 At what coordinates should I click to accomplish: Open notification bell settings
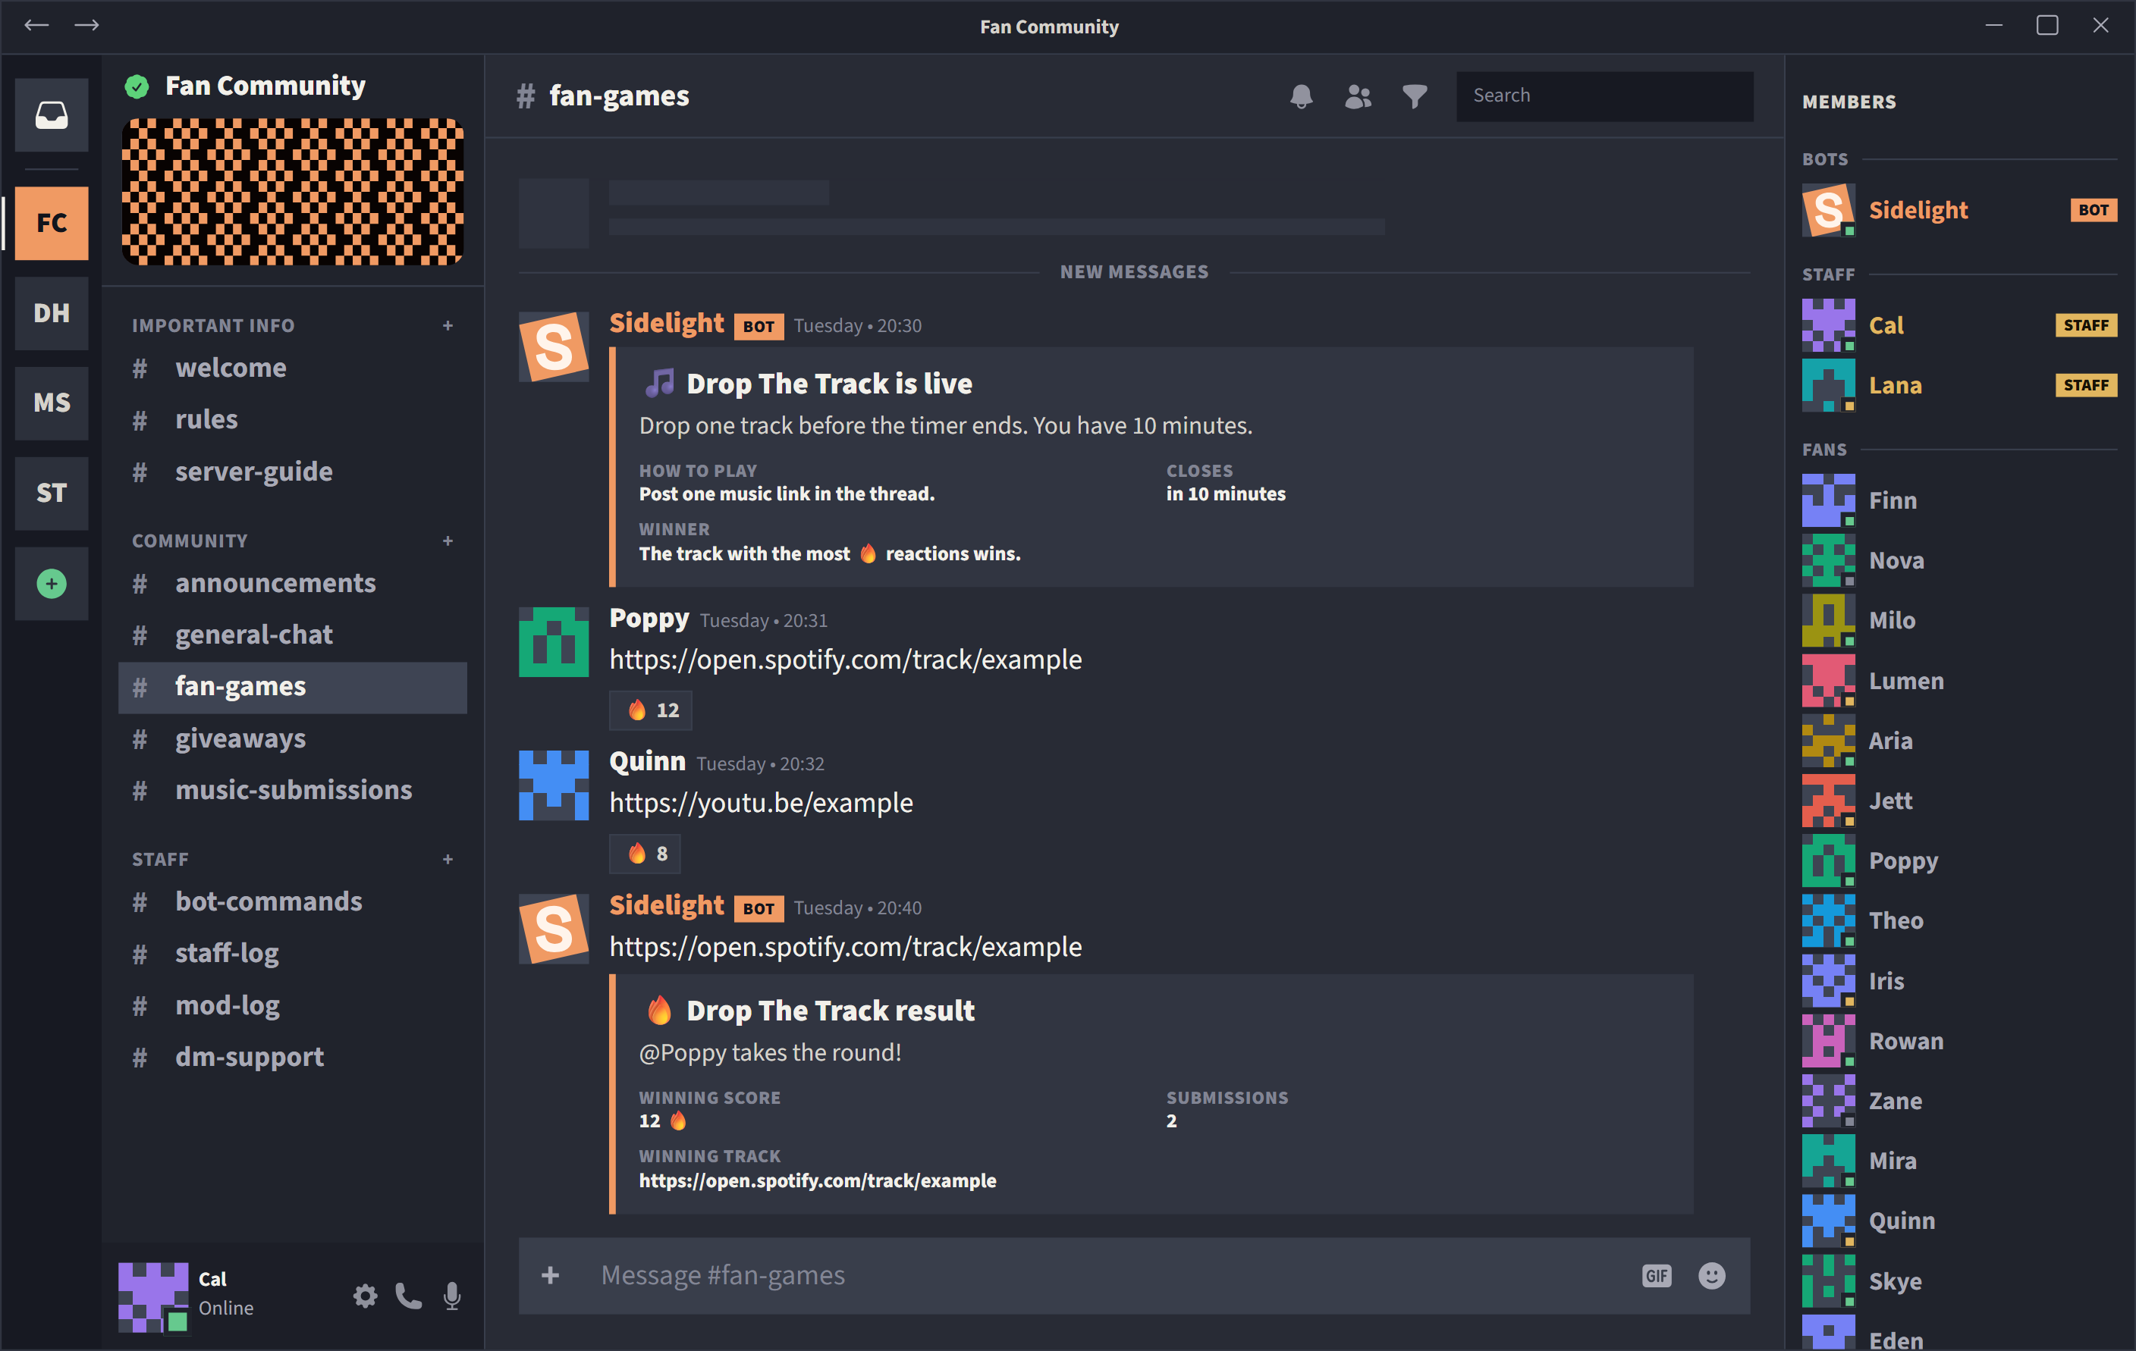pyautogui.click(x=1302, y=96)
